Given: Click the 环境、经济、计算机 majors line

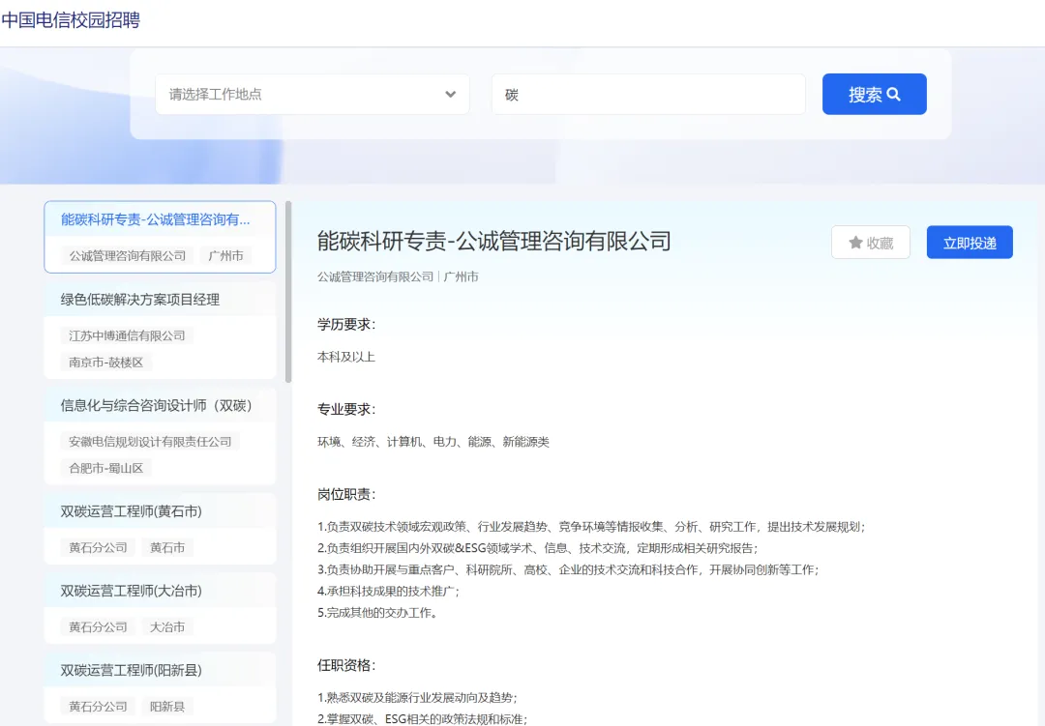Looking at the screenshot, I should click(433, 442).
